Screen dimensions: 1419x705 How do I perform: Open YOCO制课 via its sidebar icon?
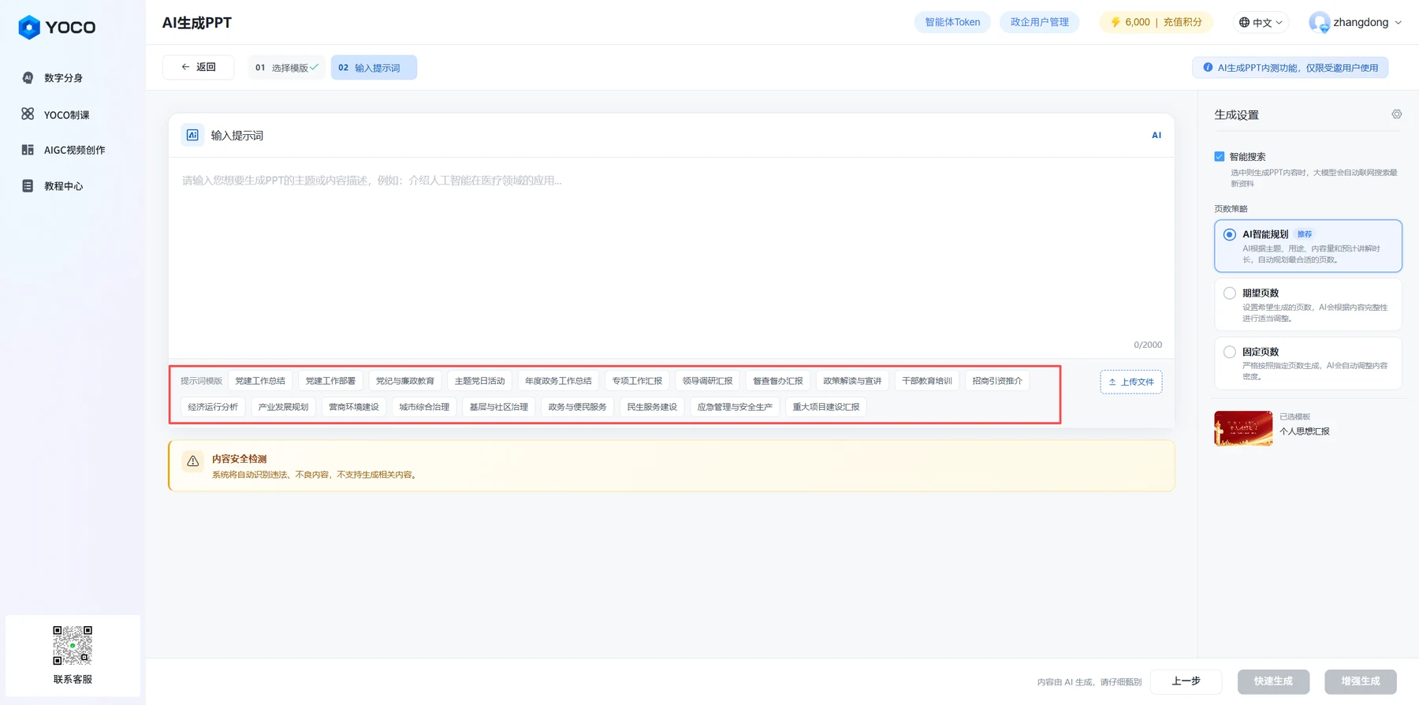(28, 114)
